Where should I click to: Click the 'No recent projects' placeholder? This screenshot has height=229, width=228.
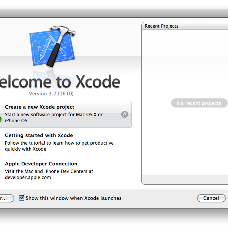click(x=199, y=103)
